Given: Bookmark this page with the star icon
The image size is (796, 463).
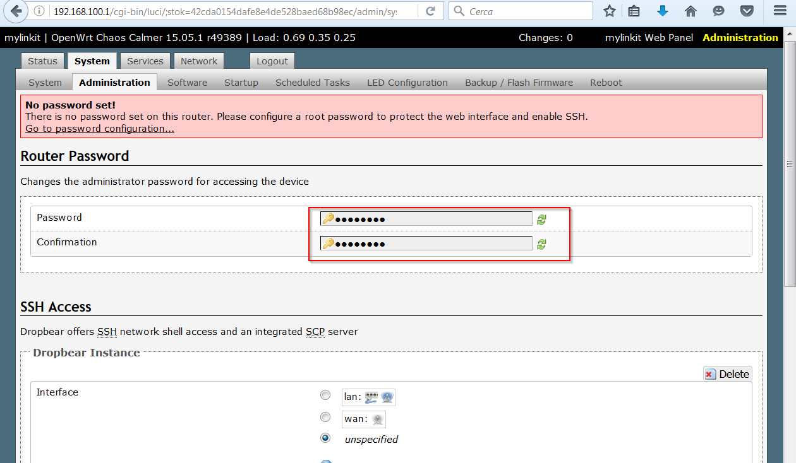Looking at the screenshot, I should (x=609, y=11).
